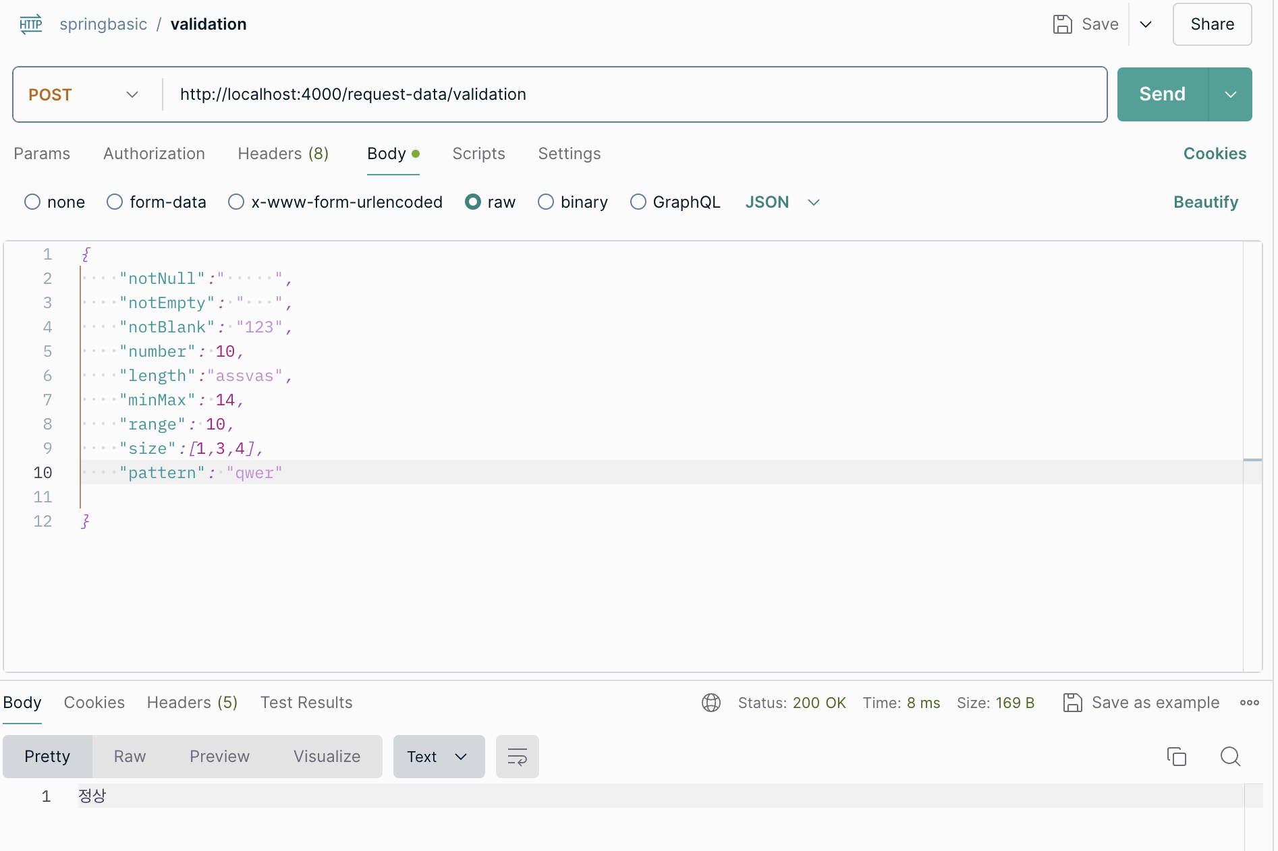Click the "notBlank" line in editor
Viewport: 1278px width, 851px height.
click(661, 327)
